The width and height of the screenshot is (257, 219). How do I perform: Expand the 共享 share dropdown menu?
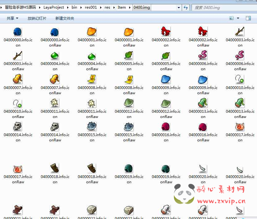point(12,18)
